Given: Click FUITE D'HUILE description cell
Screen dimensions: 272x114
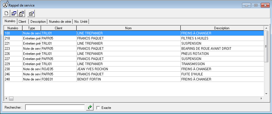Looking at the screenshot, I should (x=222, y=74).
